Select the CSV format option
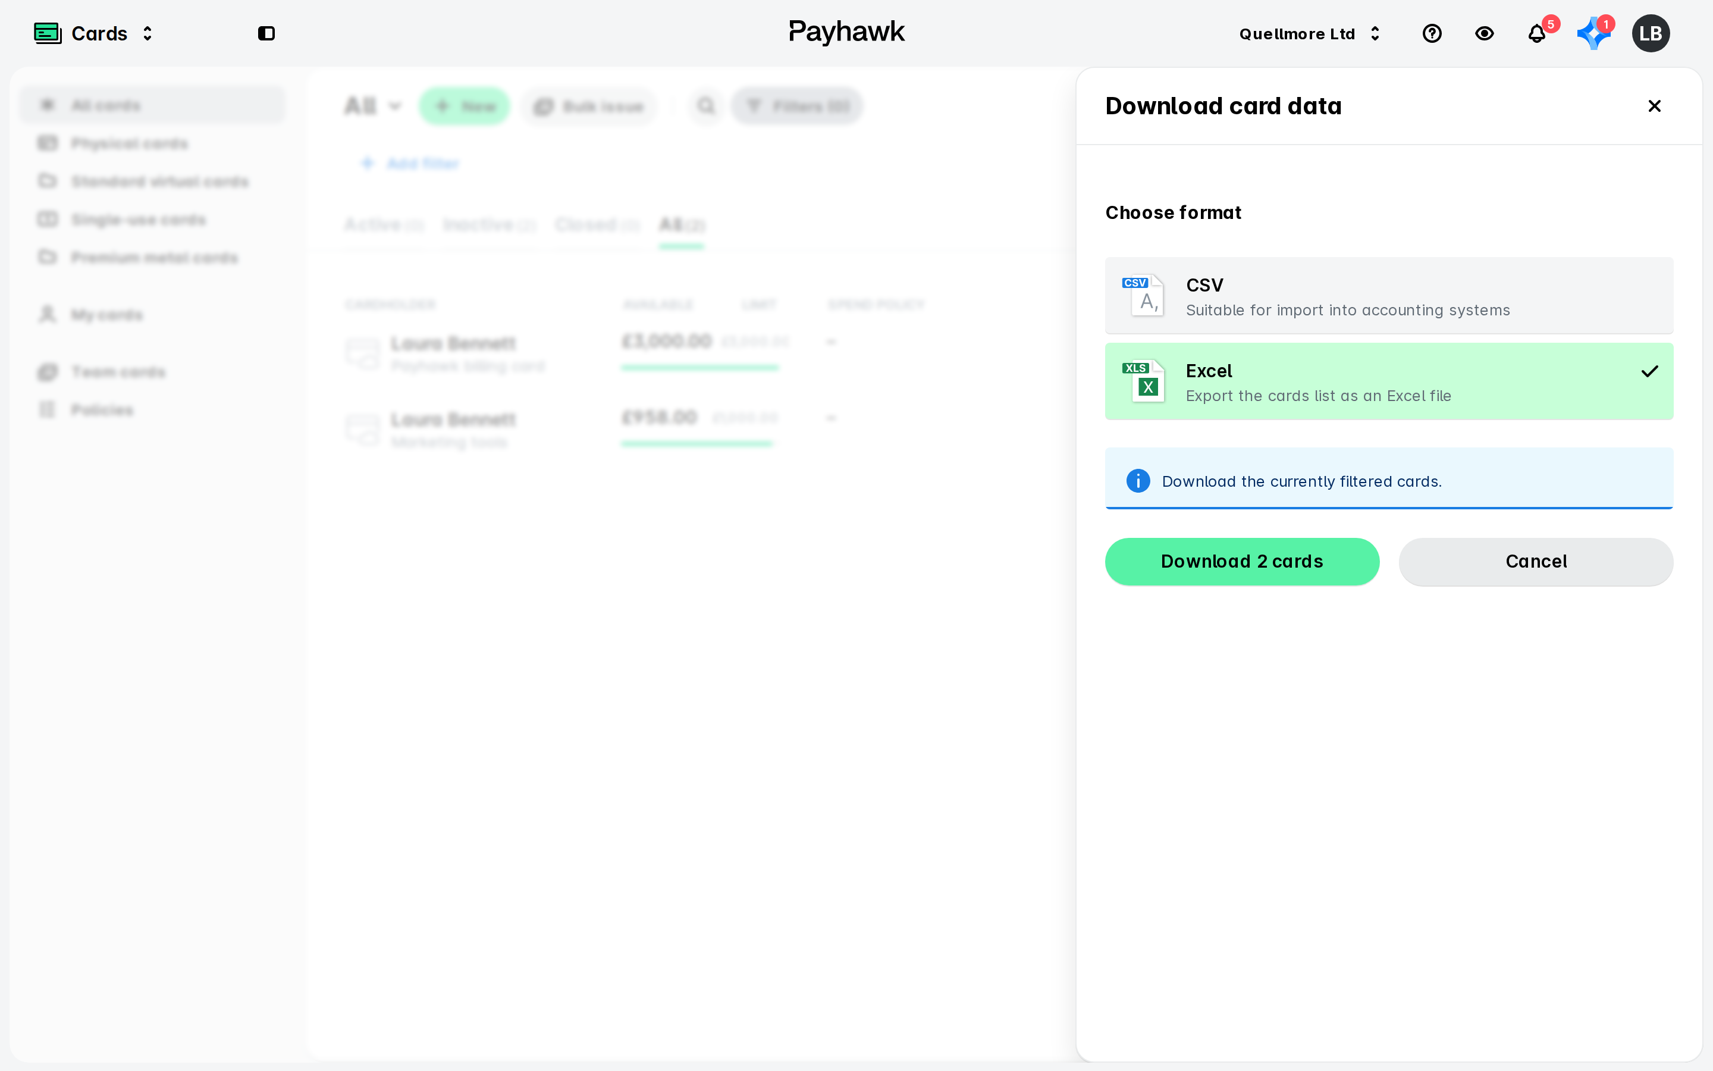Viewport: 1713px width, 1071px height. pos(1389,296)
